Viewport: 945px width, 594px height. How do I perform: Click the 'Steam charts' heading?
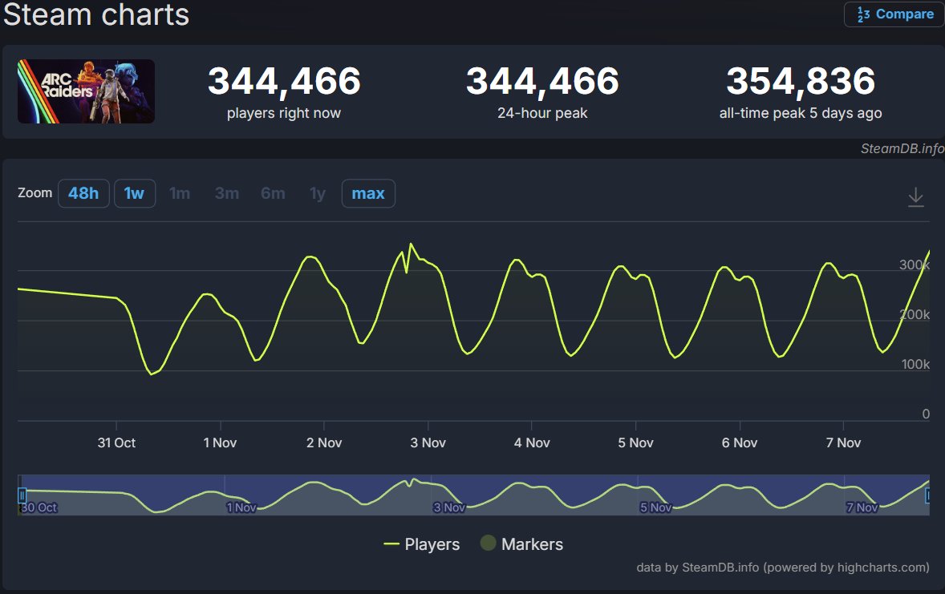[96, 14]
